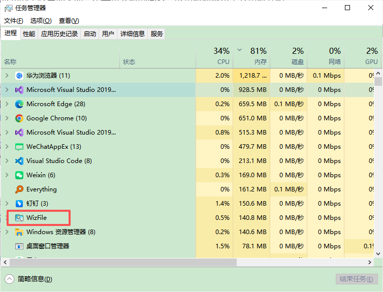
Task: Click the Microsoft Edge process icon
Action: tap(19, 104)
